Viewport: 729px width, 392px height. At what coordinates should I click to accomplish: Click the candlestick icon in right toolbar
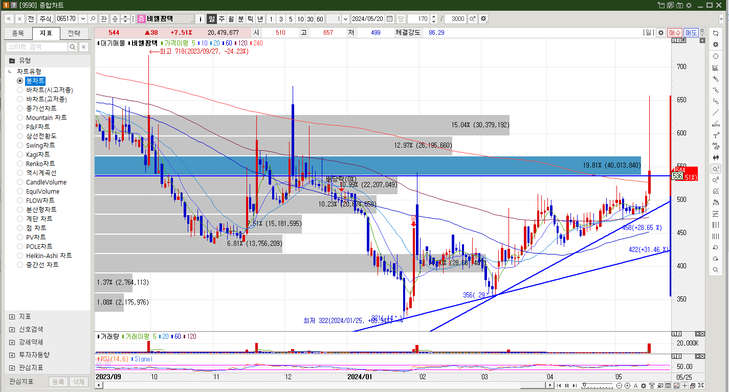pyautogui.click(x=716, y=157)
